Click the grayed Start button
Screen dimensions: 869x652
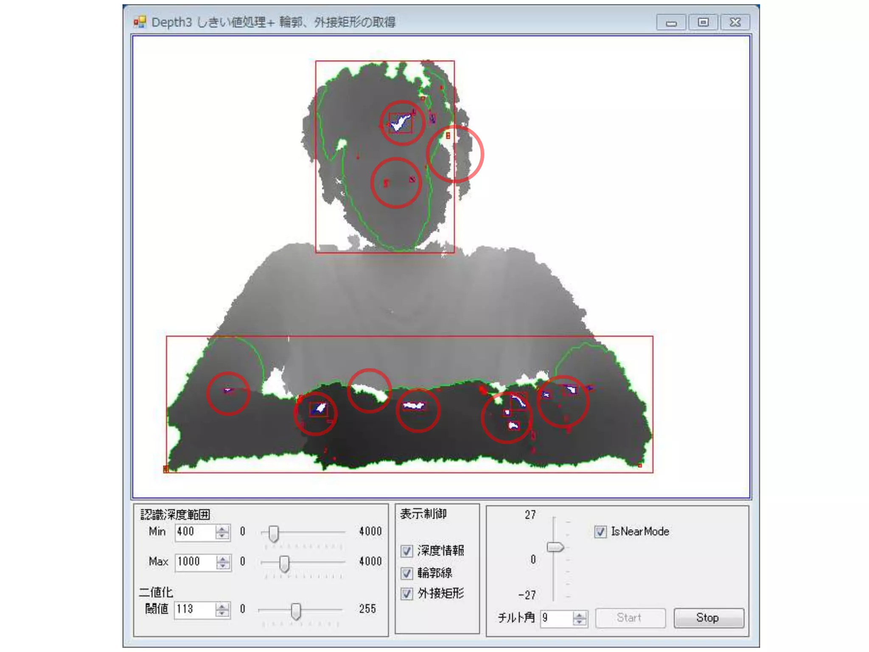(x=630, y=618)
